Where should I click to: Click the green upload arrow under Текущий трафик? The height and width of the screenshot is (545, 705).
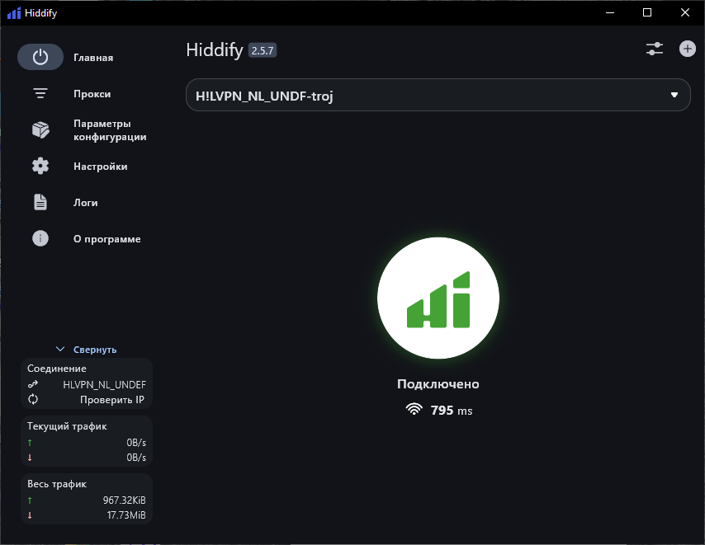30,443
